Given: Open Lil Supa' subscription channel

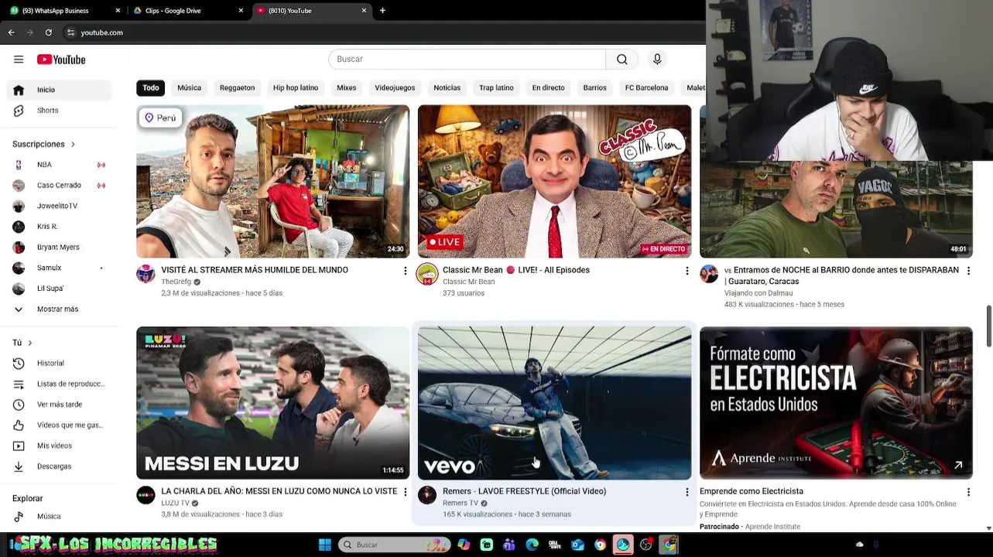Looking at the screenshot, I should coord(59,289).
